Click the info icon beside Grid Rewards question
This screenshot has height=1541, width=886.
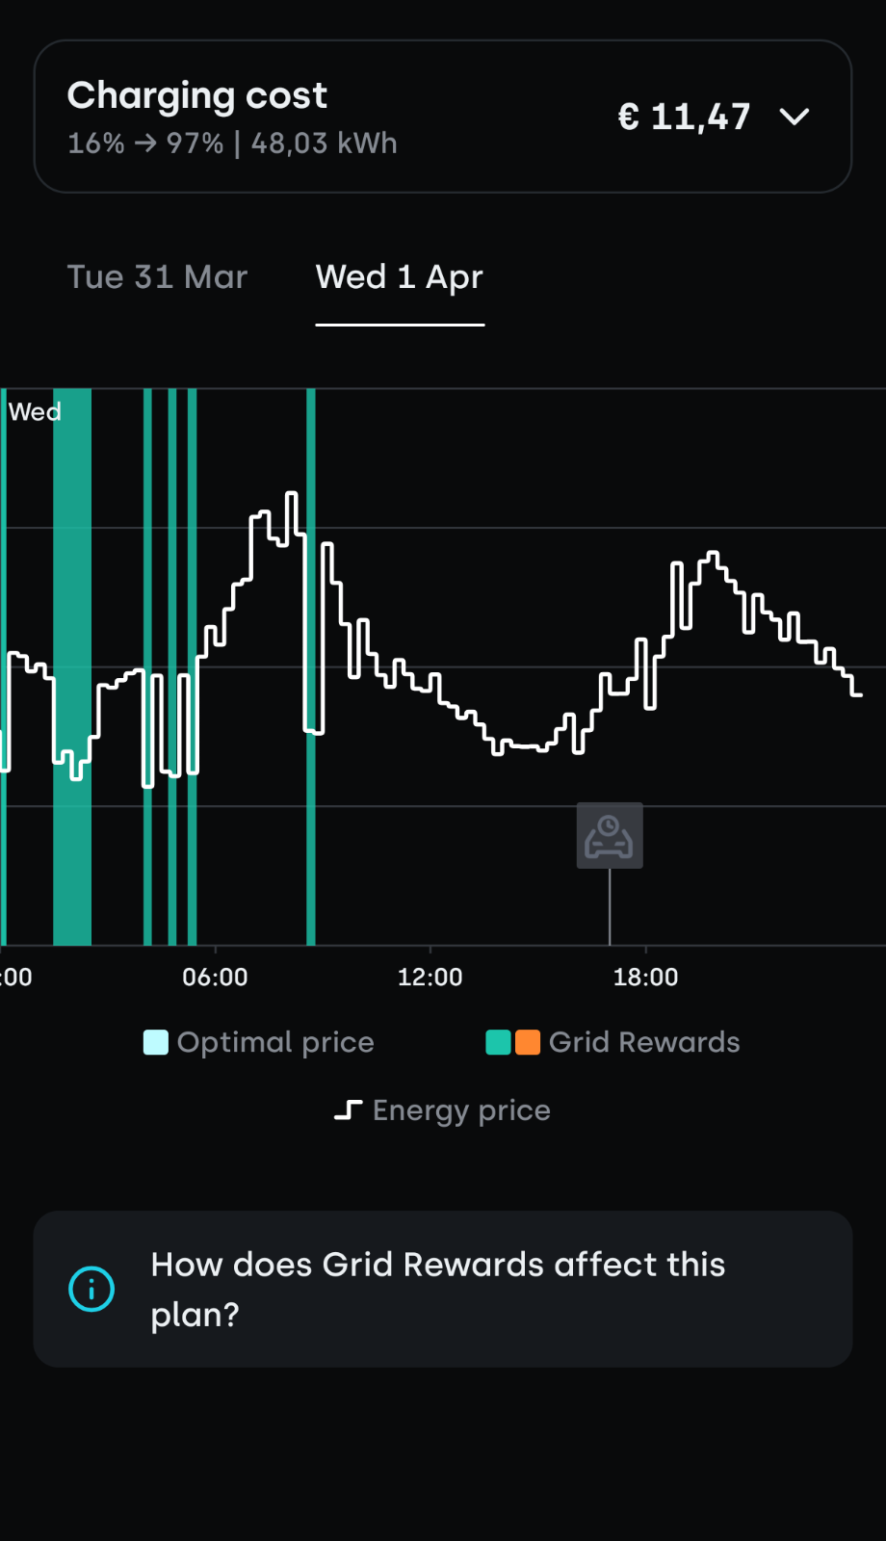pos(91,1289)
